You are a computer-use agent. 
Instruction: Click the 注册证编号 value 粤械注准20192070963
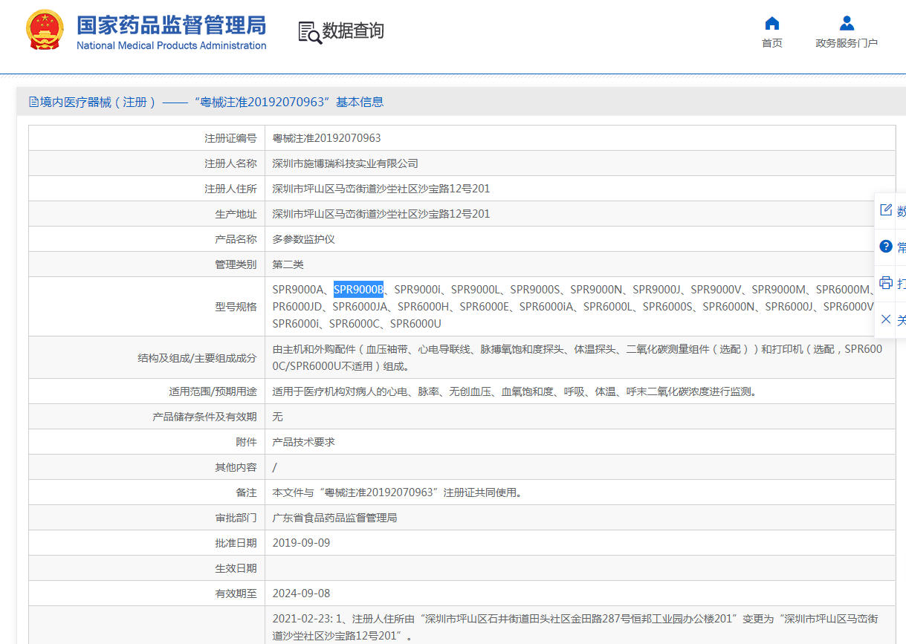[327, 138]
